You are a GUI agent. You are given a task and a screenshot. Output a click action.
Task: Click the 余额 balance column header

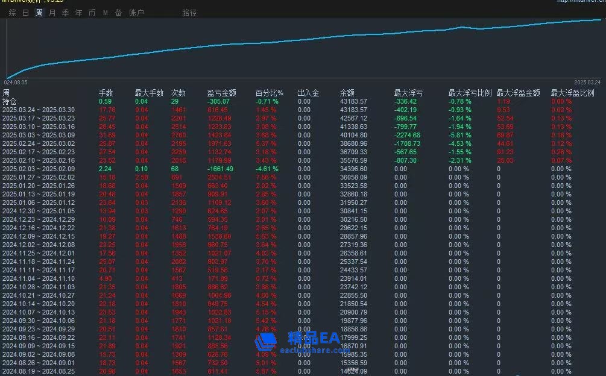[347, 93]
